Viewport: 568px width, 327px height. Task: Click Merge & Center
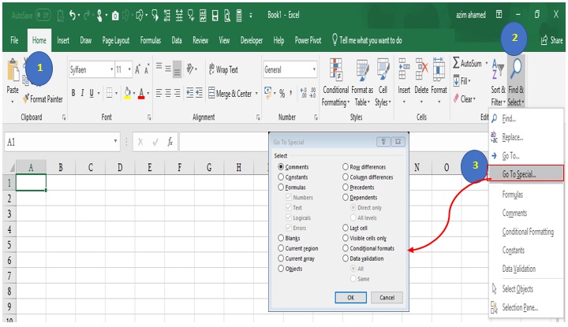230,94
